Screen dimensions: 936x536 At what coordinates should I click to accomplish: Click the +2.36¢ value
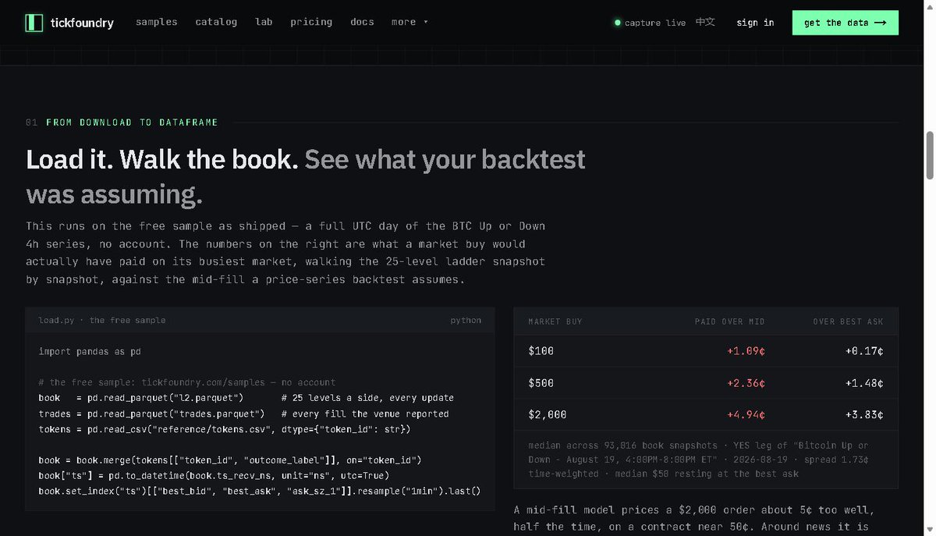point(746,383)
